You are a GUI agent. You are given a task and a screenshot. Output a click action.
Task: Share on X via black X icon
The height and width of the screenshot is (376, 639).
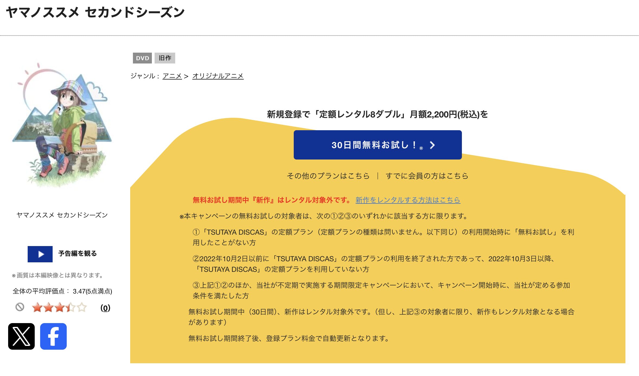(x=21, y=336)
